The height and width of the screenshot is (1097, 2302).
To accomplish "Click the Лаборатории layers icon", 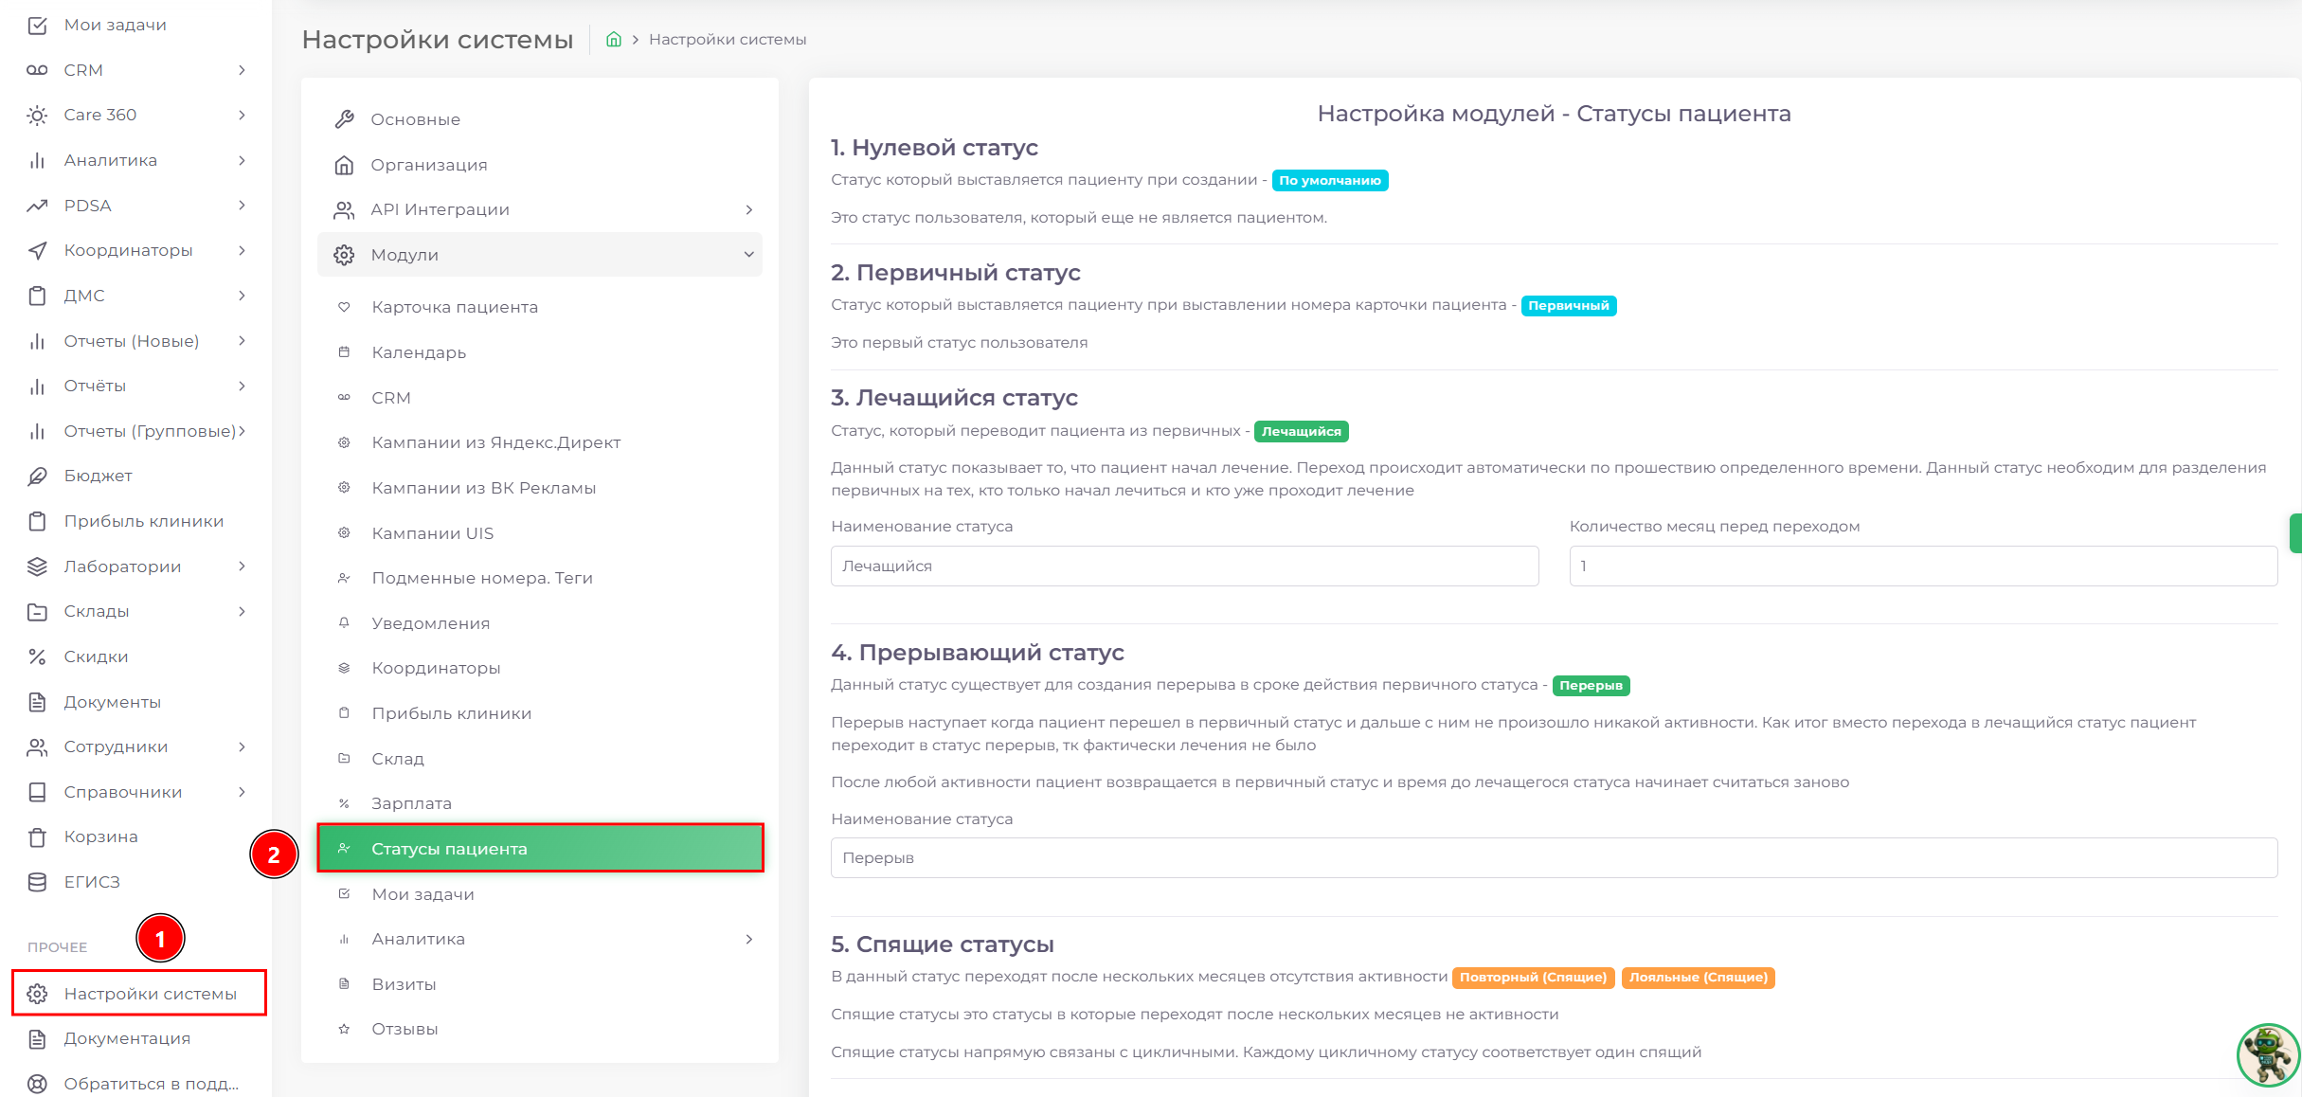I will tap(37, 566).
